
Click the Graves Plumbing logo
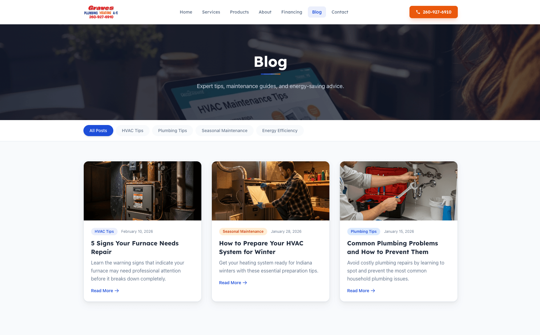pyautogui.click(x=101, y=12)
